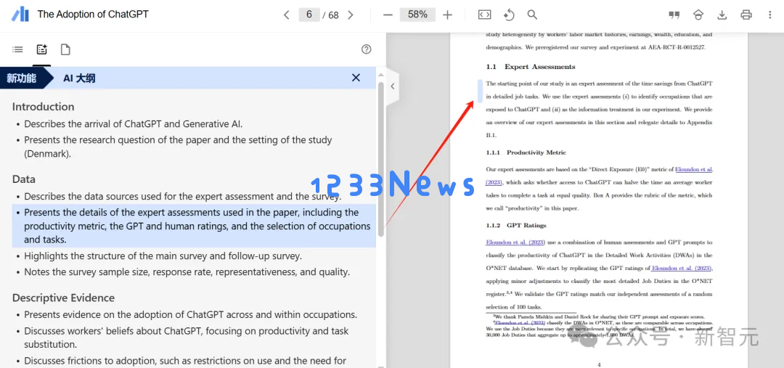Go to previous page arrow

[x=287, y=15]
